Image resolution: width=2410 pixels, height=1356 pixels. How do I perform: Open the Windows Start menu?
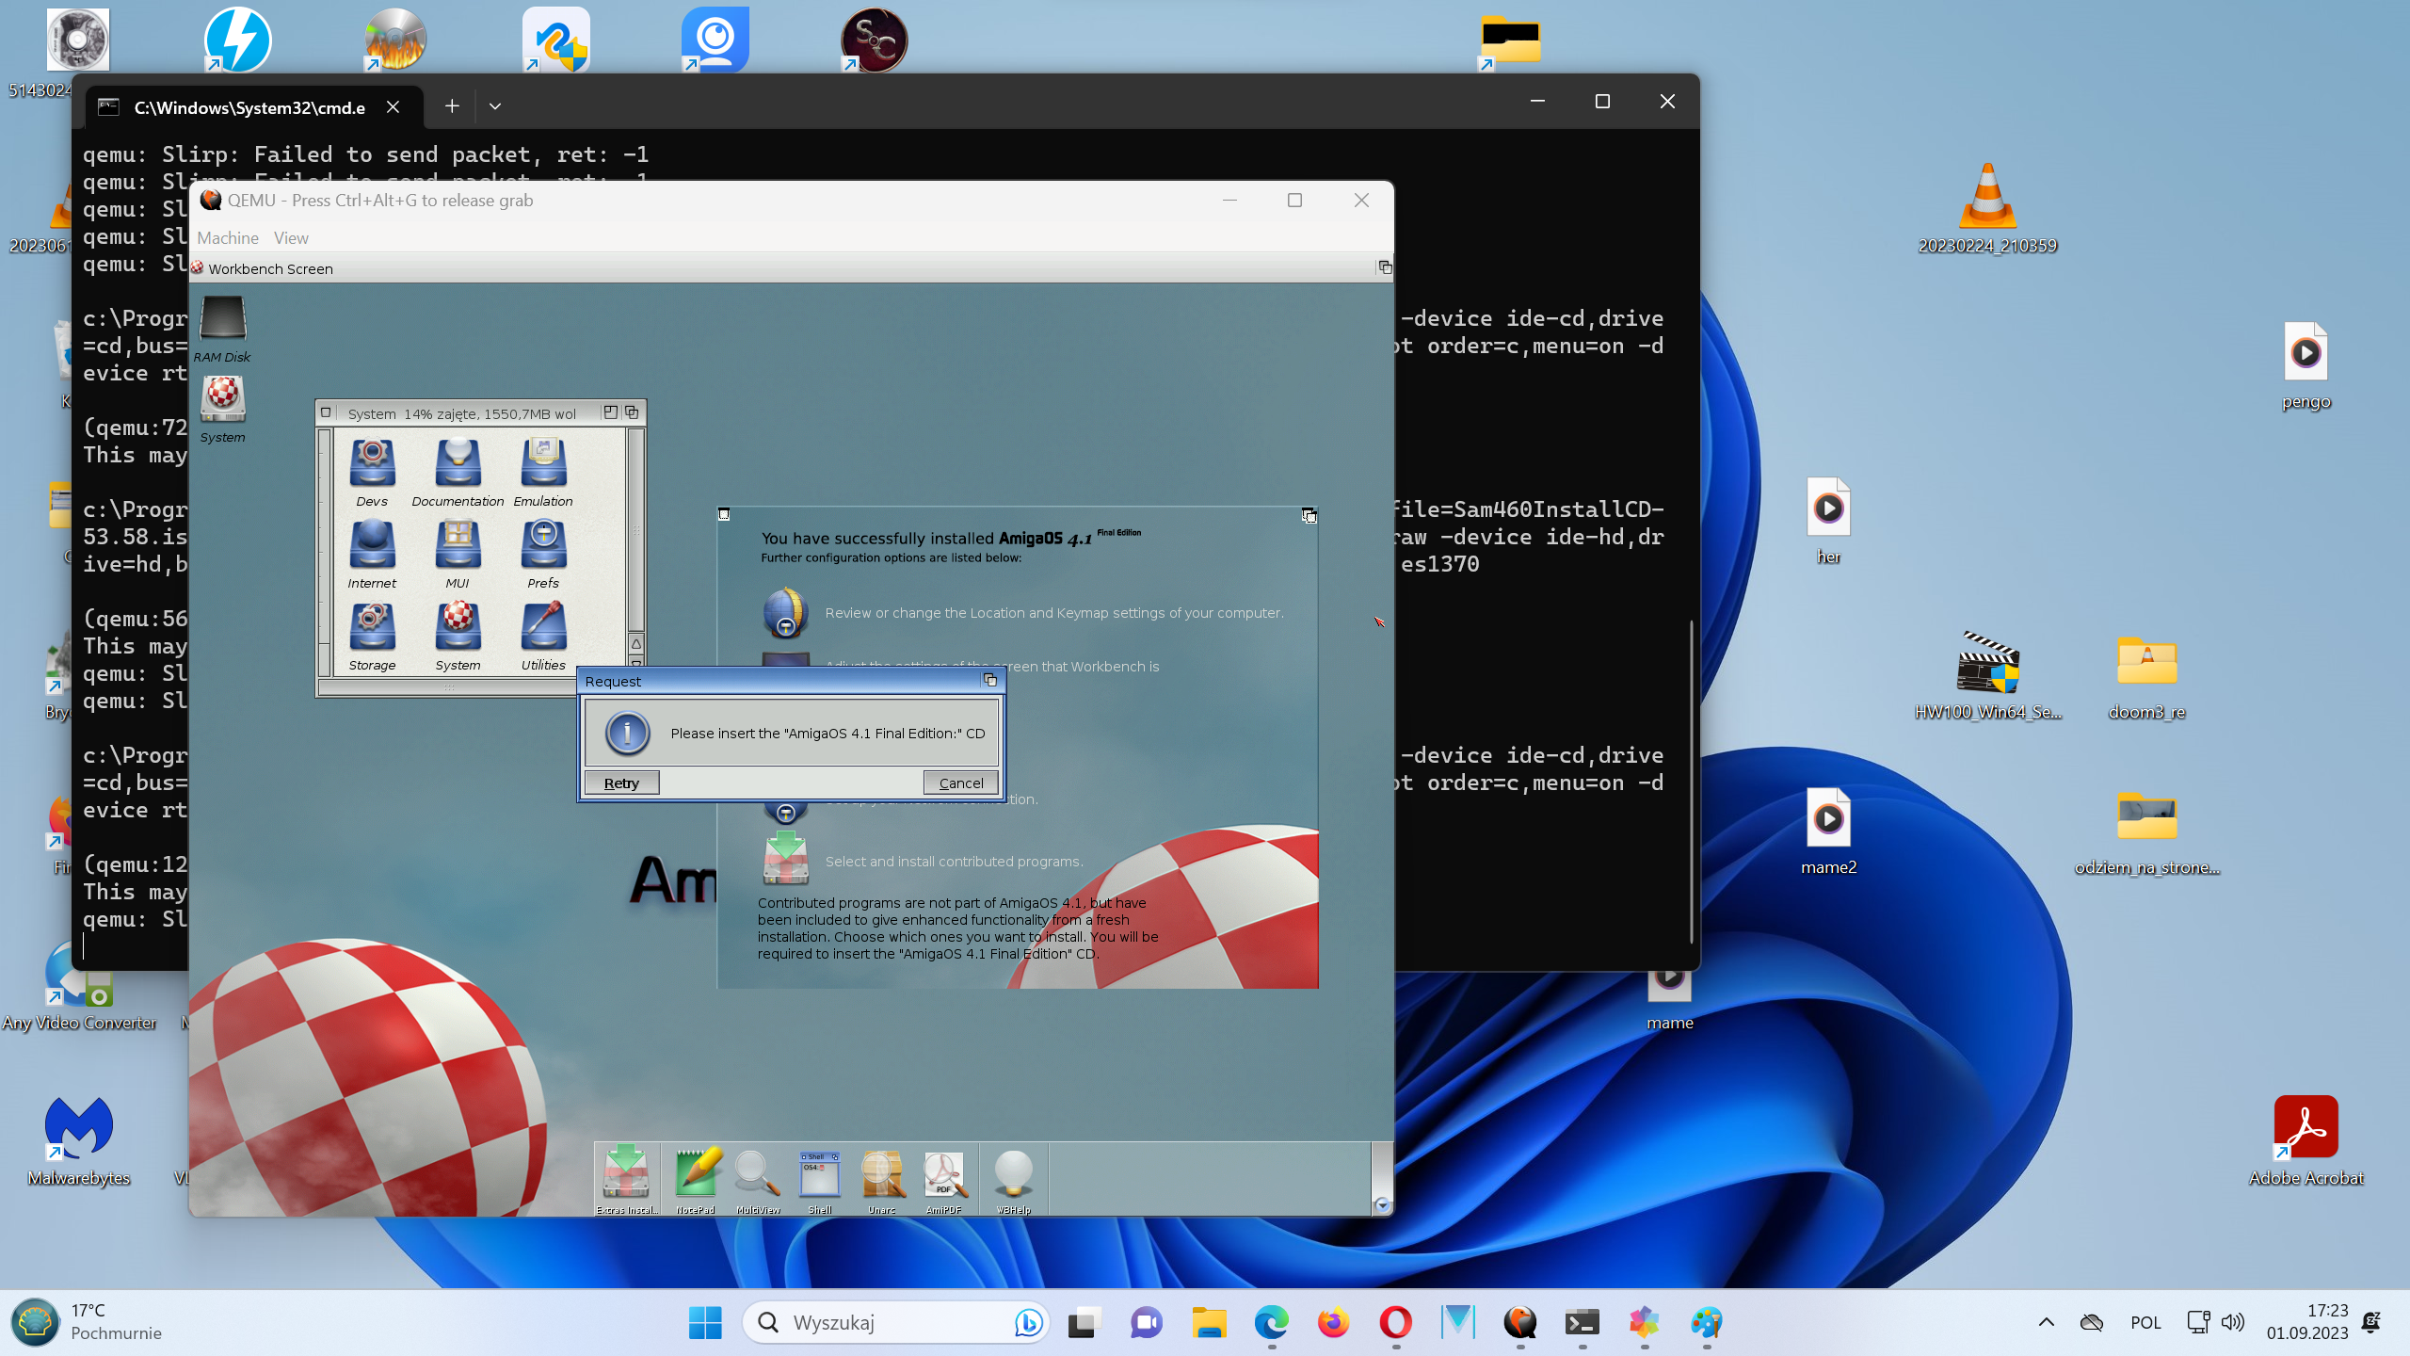(x=705, y=1323)
